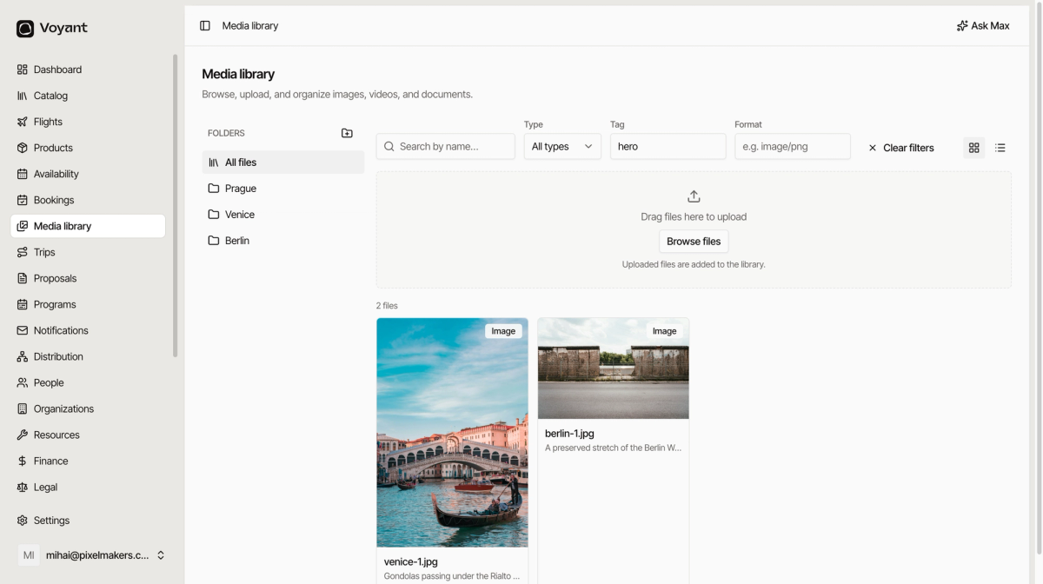
Task: Toggle the sidebar panel icon
Action: [x=205, y=26]
